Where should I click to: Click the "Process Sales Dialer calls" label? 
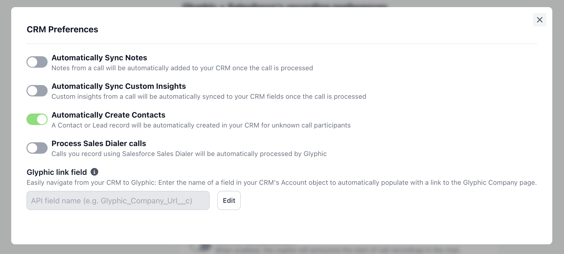[x=99, y=144]
